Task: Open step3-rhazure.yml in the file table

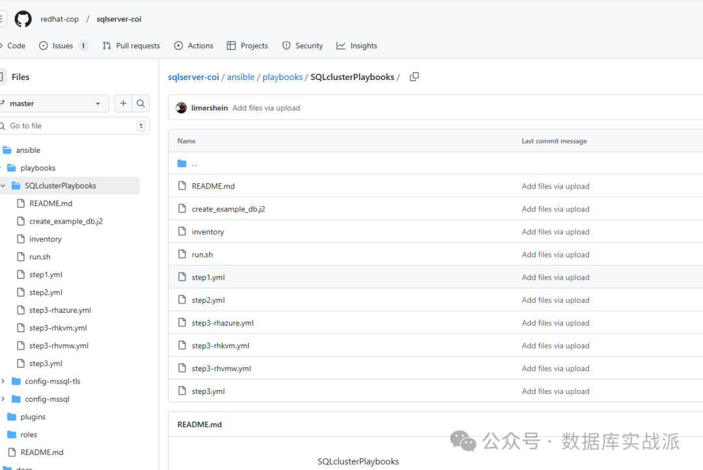Action: (223, 323)
